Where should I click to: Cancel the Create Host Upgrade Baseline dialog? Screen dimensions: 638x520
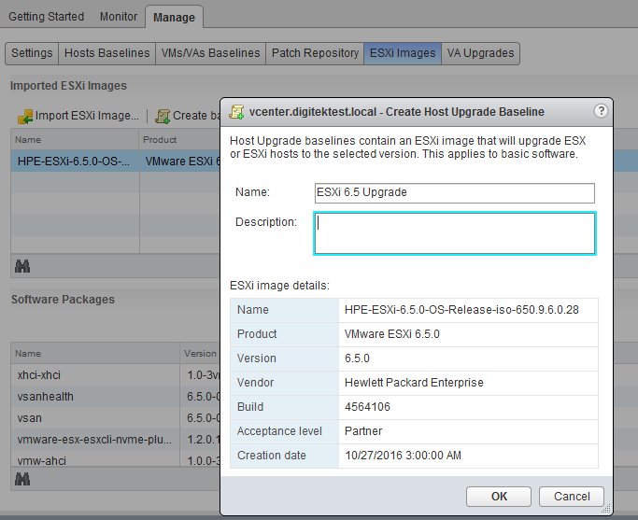coord(572,497)
